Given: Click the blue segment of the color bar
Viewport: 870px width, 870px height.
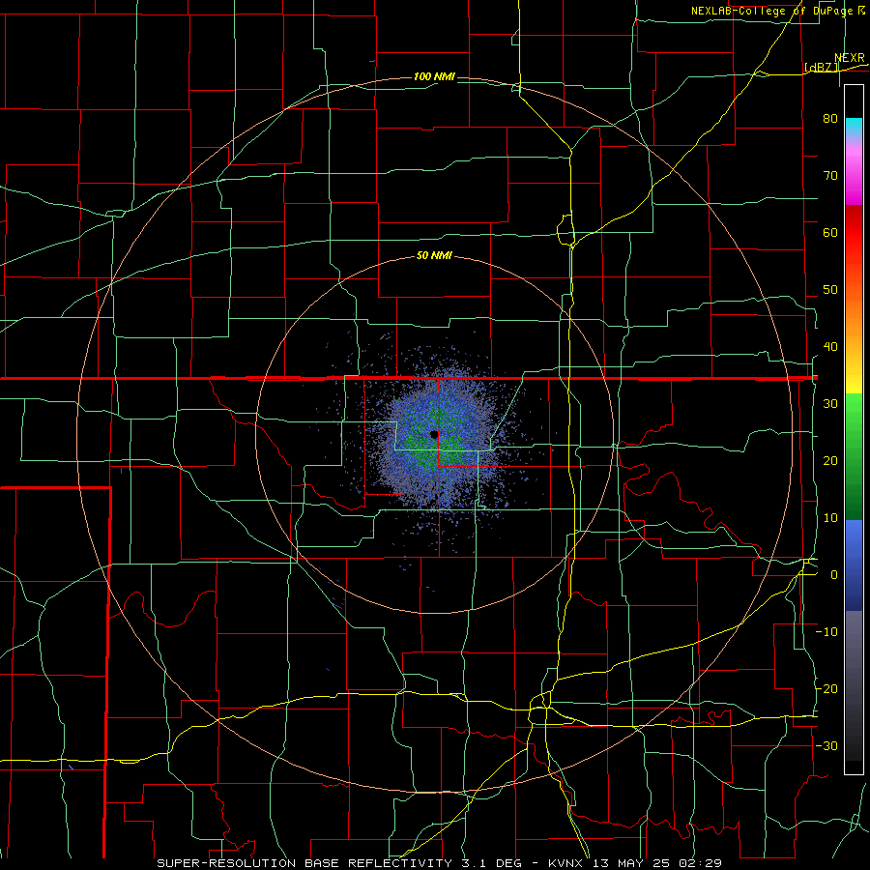Looking at the screenshot, I should pyautogui.click(x=854, y=565).
